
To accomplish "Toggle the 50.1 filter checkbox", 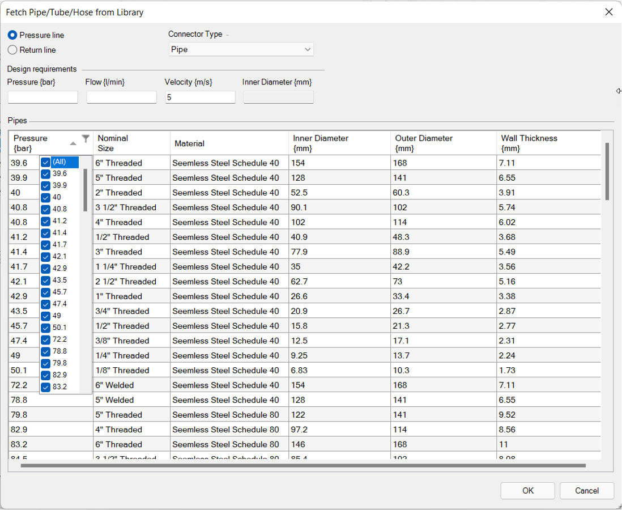I will pos(46,328).
